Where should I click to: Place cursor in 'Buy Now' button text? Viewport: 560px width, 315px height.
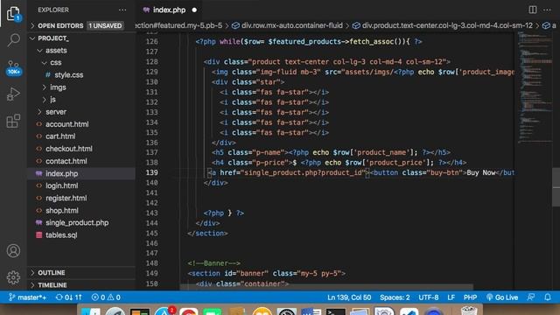[480, 173]
